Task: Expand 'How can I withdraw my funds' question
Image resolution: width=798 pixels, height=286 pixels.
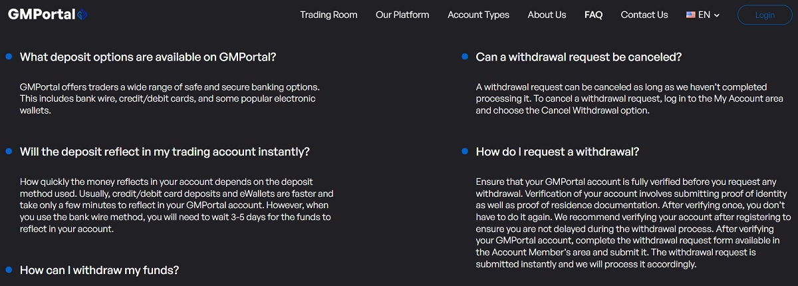Action: (x=100, y=270)
